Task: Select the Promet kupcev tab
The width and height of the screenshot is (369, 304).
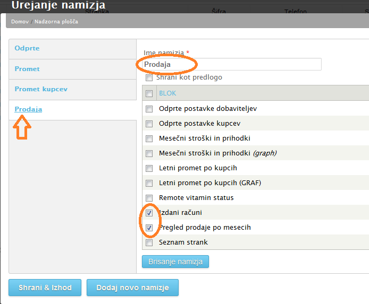Action: click(41, 89)
